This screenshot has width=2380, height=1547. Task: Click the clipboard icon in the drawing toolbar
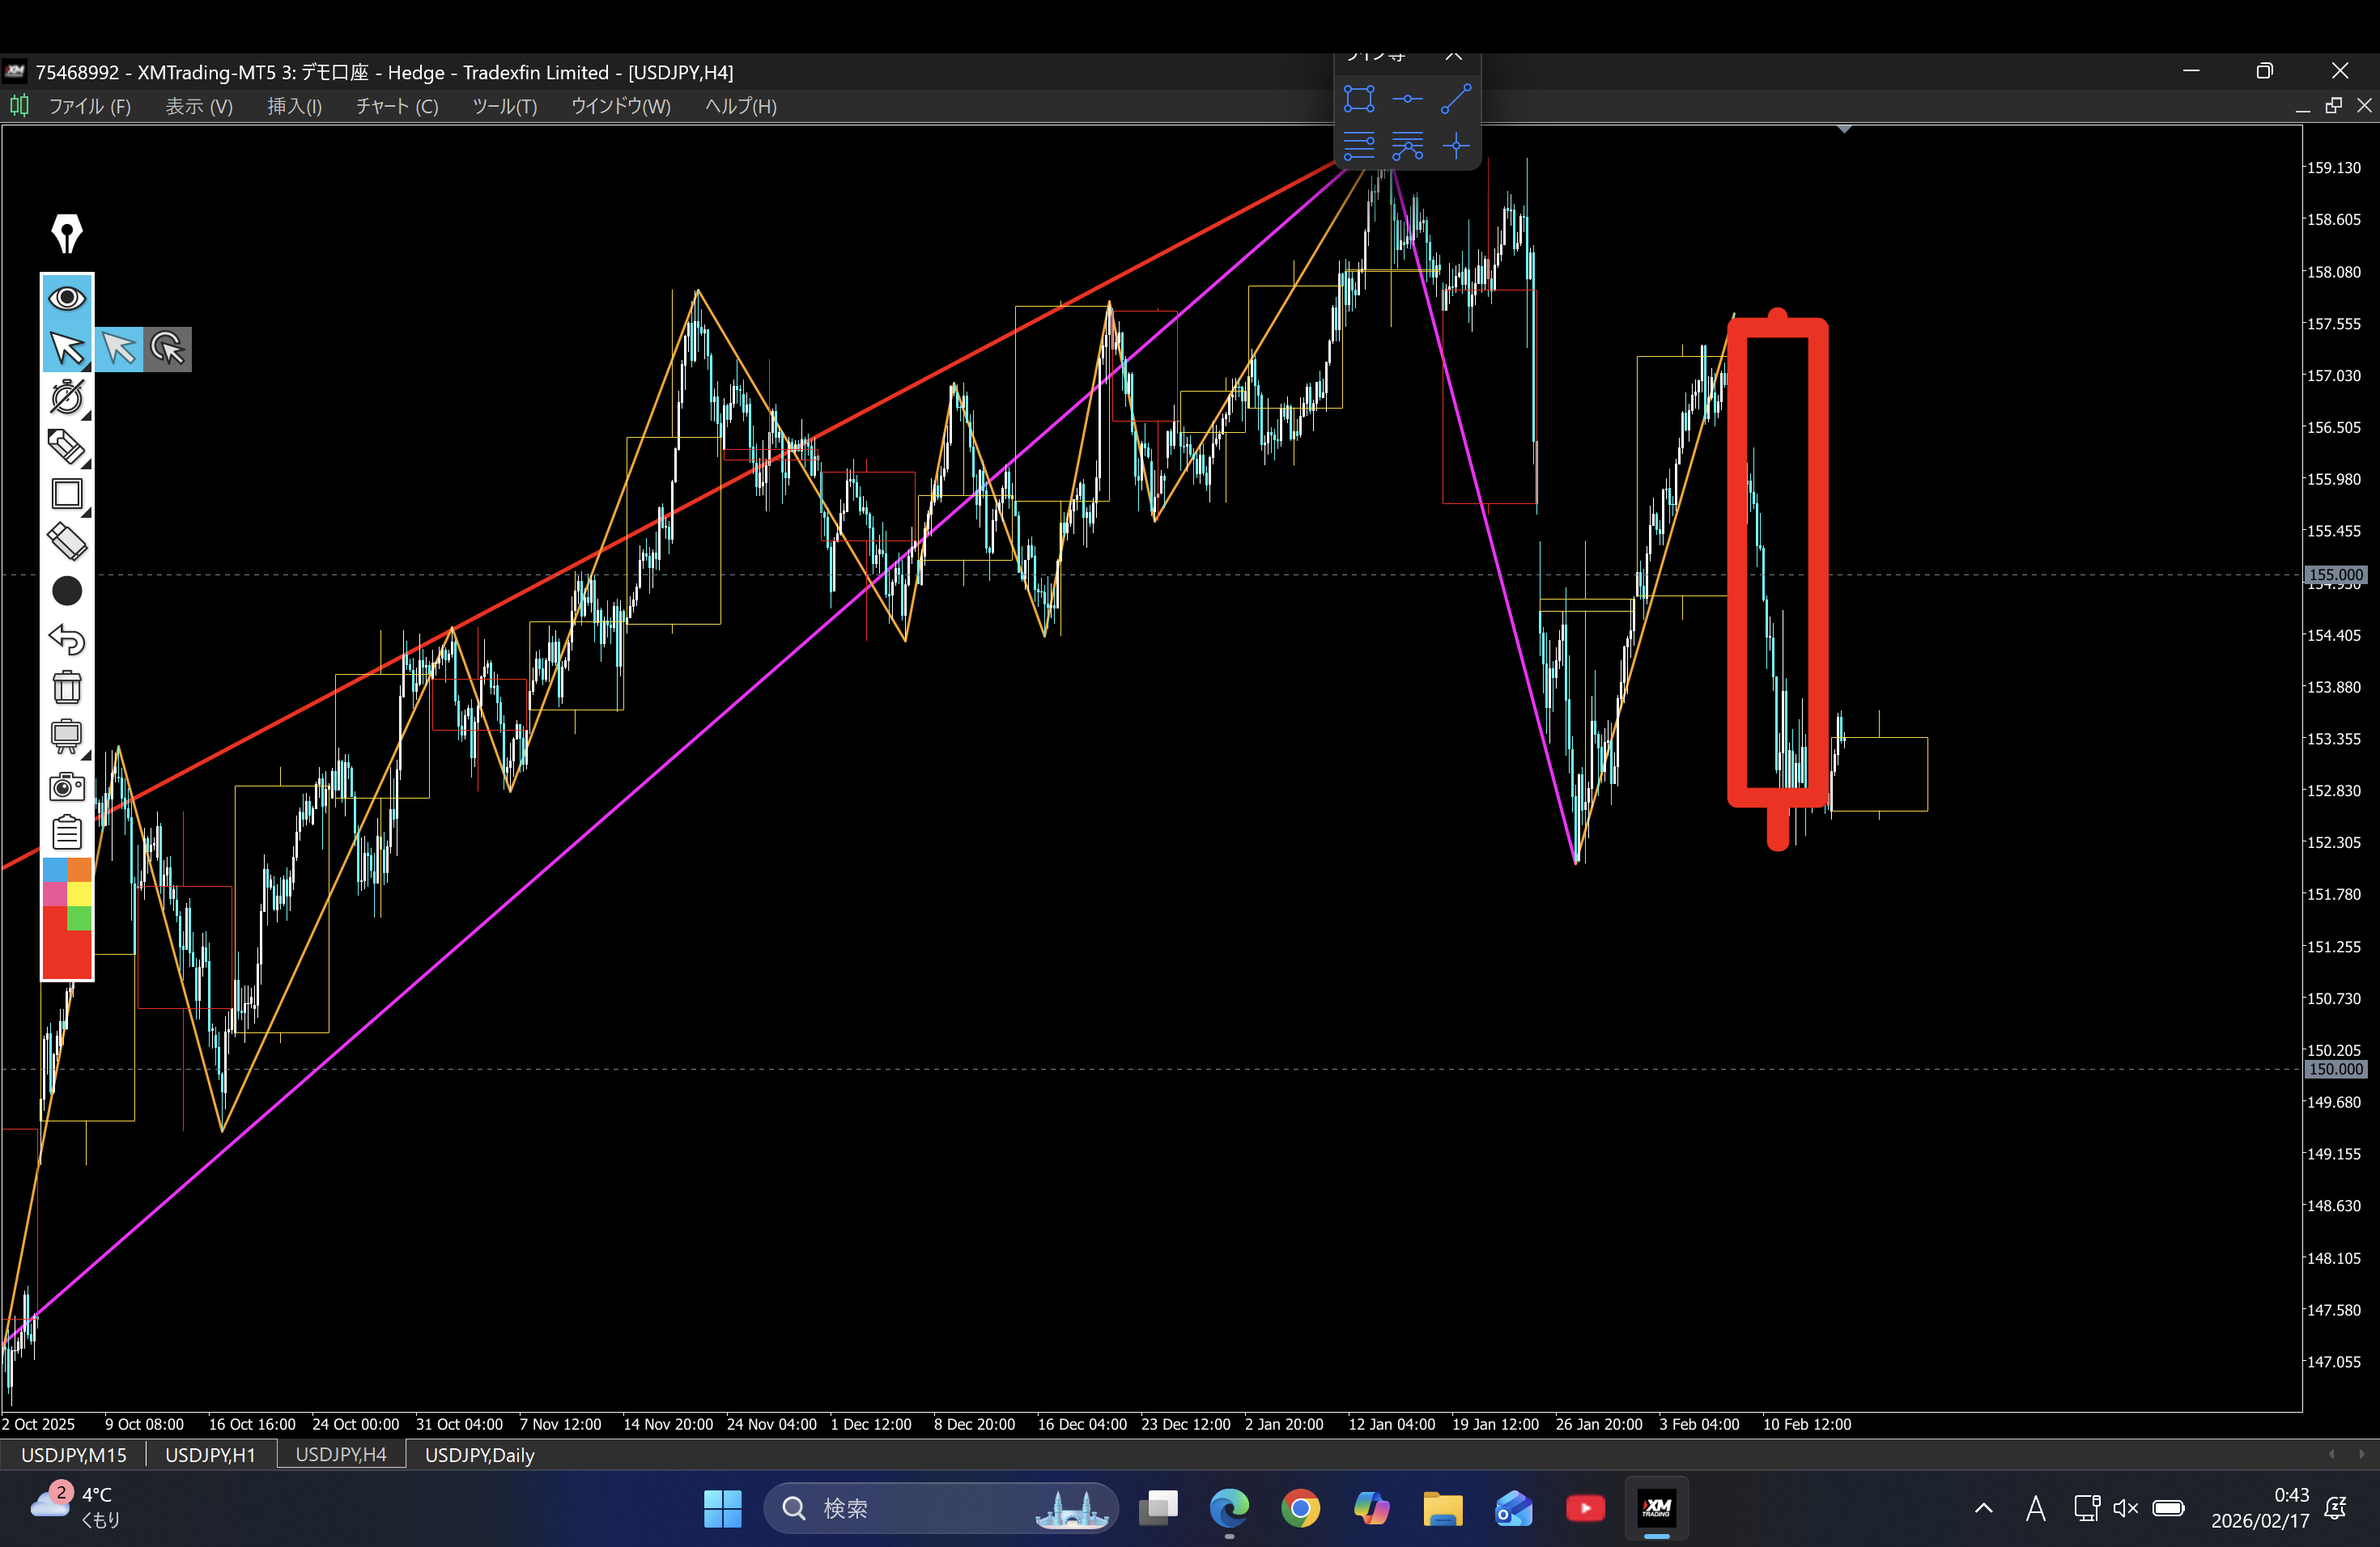pos(67,833)
